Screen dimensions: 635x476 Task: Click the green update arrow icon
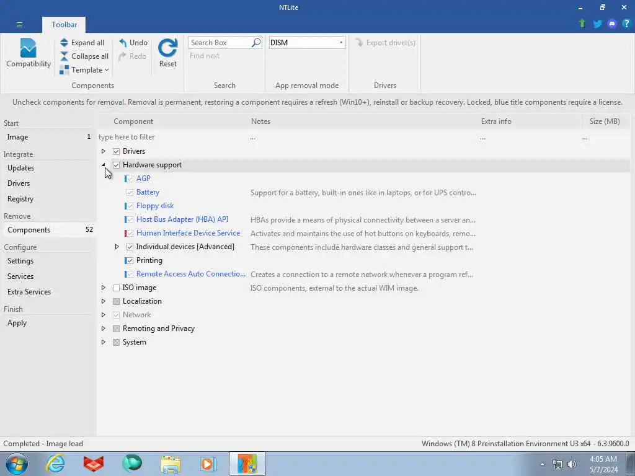coord(582,24)
